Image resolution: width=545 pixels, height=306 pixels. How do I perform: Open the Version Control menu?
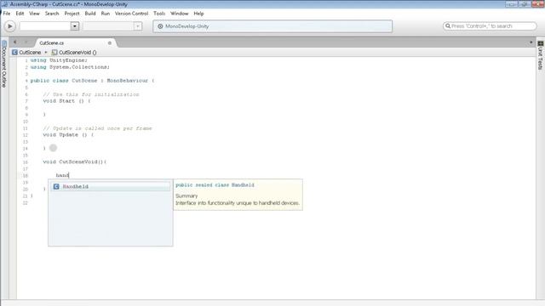(x=131, y=14)
